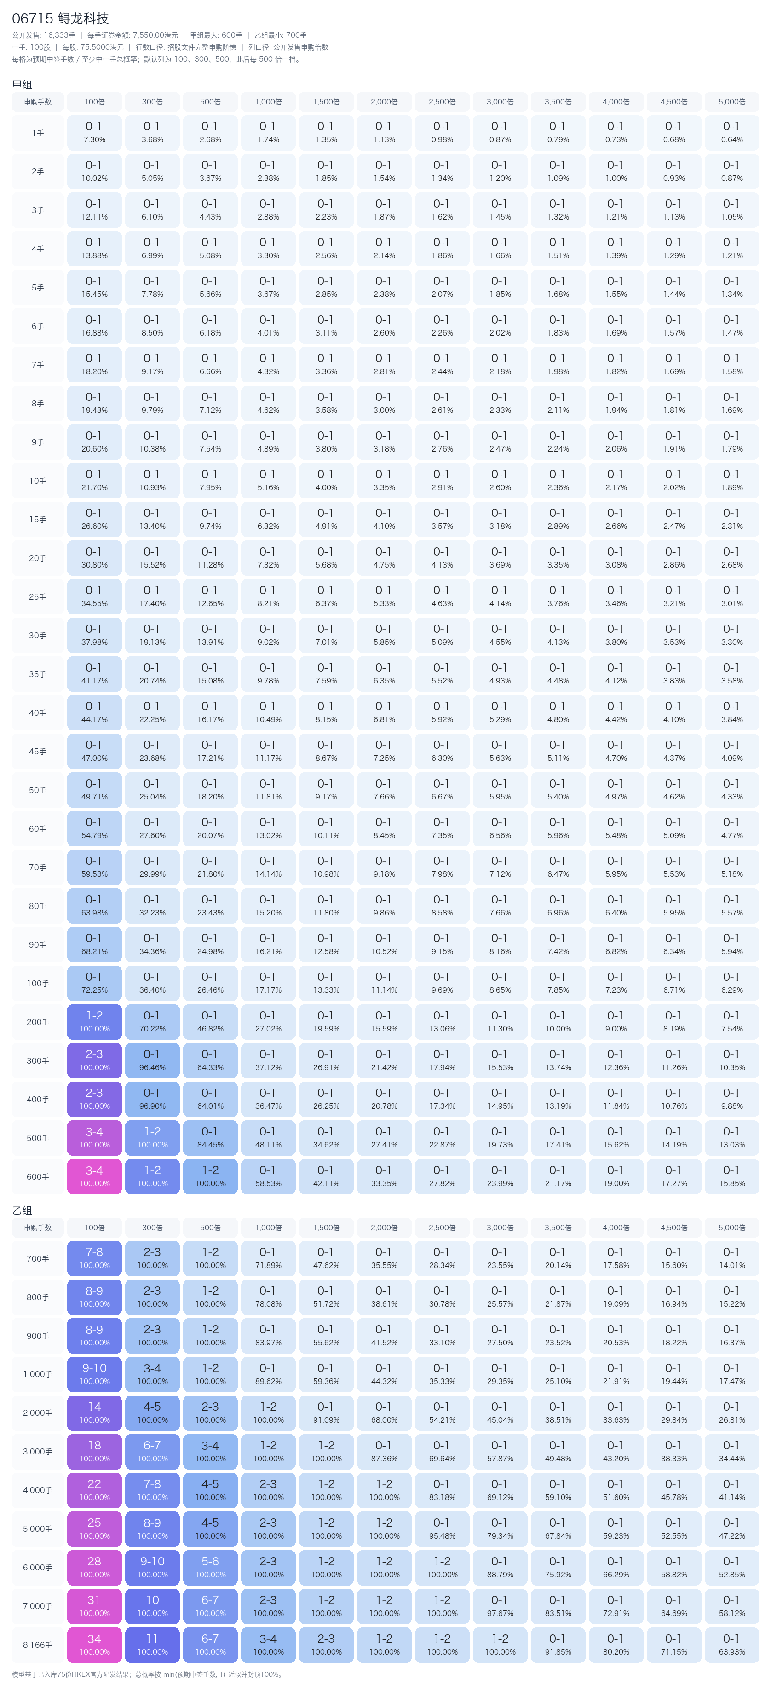Image resolution: width=771 pixels, height=1691 pixels.
Task: Select 8,166手 100倍 cell showing 34
Action: click(94, 1645)
